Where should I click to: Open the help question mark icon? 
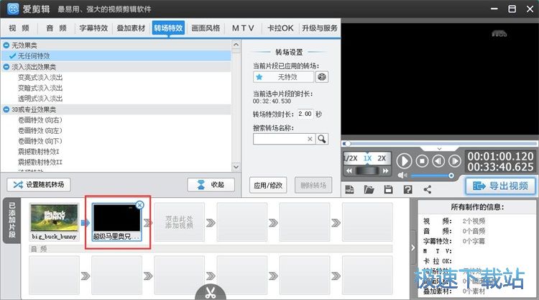click(x=407, y=189)
